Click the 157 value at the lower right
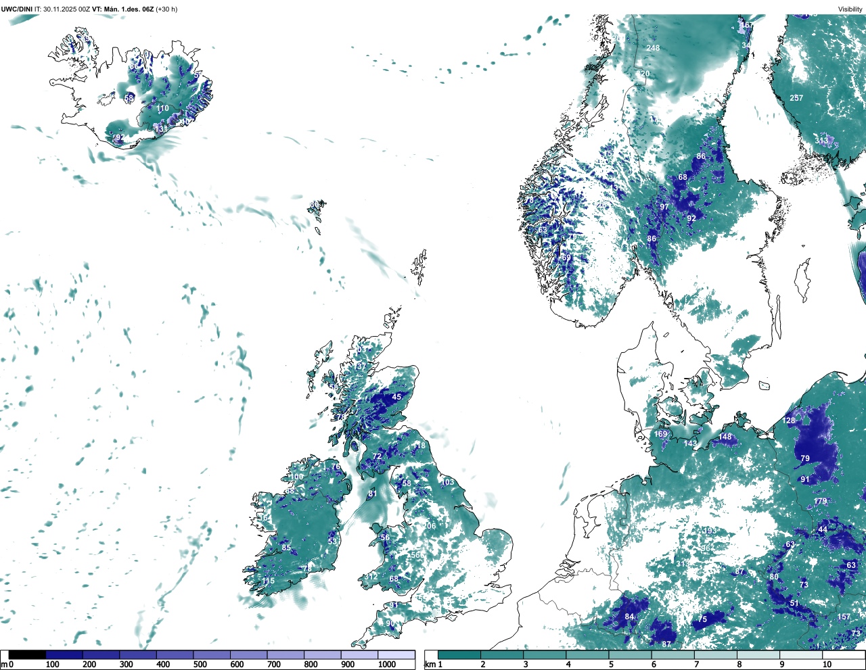The height and width of the screenshot is (670, 866). 844,617
